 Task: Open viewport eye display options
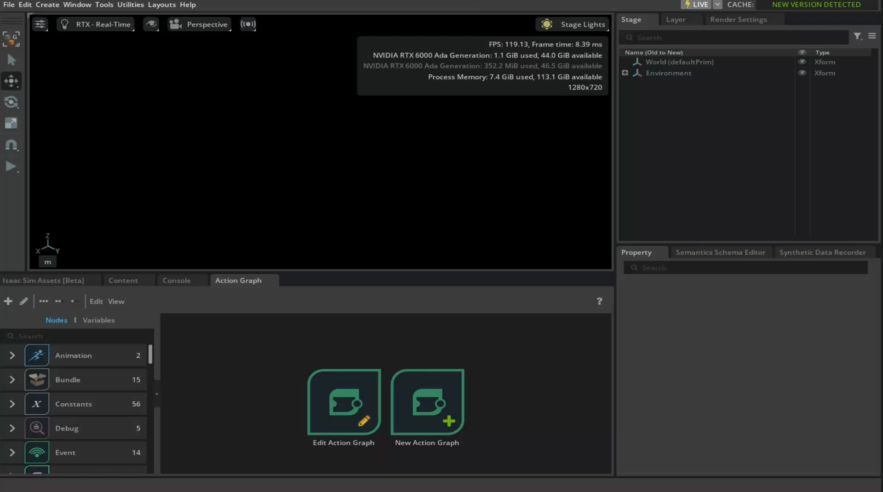151,24
